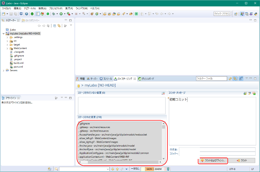This screenshot has height=172, width=260.
Task: Open the プロジェクト(P) menu
Action: [56, 8]
